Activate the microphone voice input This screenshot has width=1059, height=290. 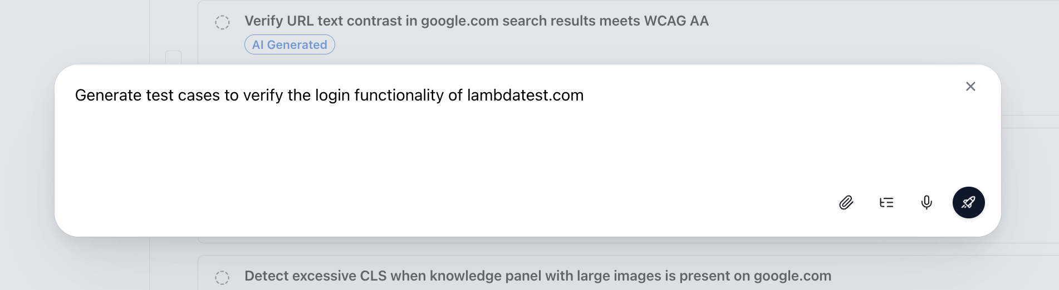coord(926,203)
